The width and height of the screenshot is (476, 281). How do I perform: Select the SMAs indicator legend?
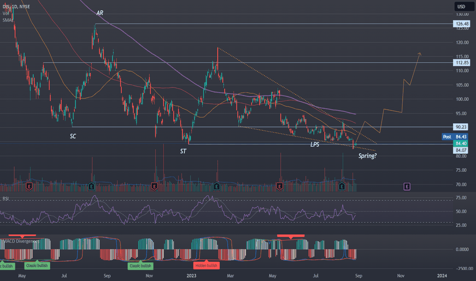[x=8, y=20]
